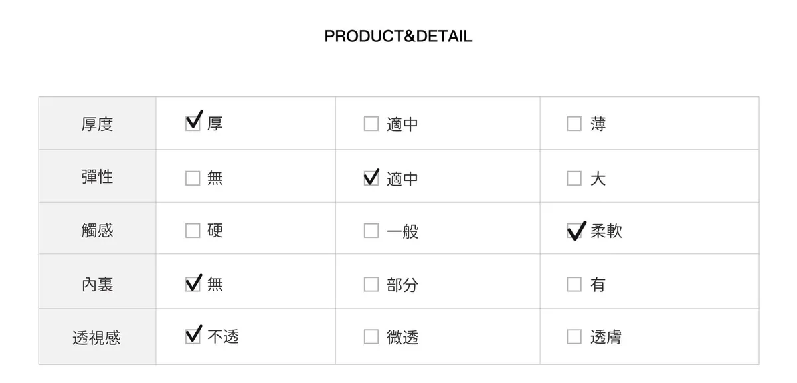This screenshot has height=383, width=797.
Task: Click the PRODUCT&DETAIL heading
Action: tap(398, 36)
